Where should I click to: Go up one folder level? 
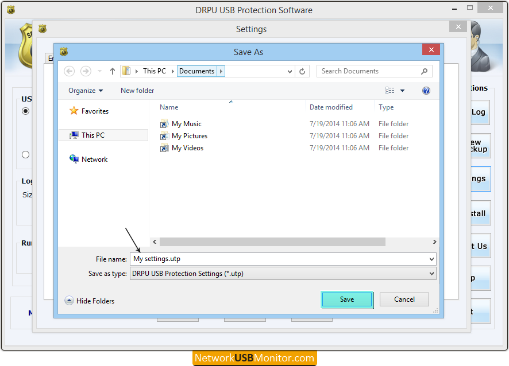[x=113, y=71]
